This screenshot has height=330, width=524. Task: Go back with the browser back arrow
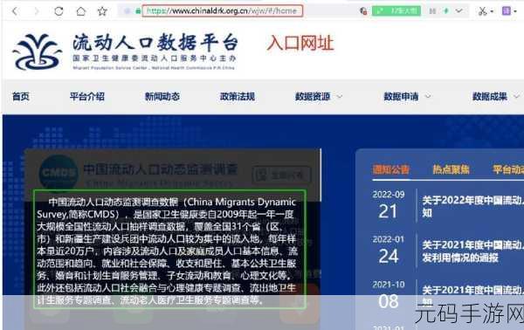(x=15, y=11)
